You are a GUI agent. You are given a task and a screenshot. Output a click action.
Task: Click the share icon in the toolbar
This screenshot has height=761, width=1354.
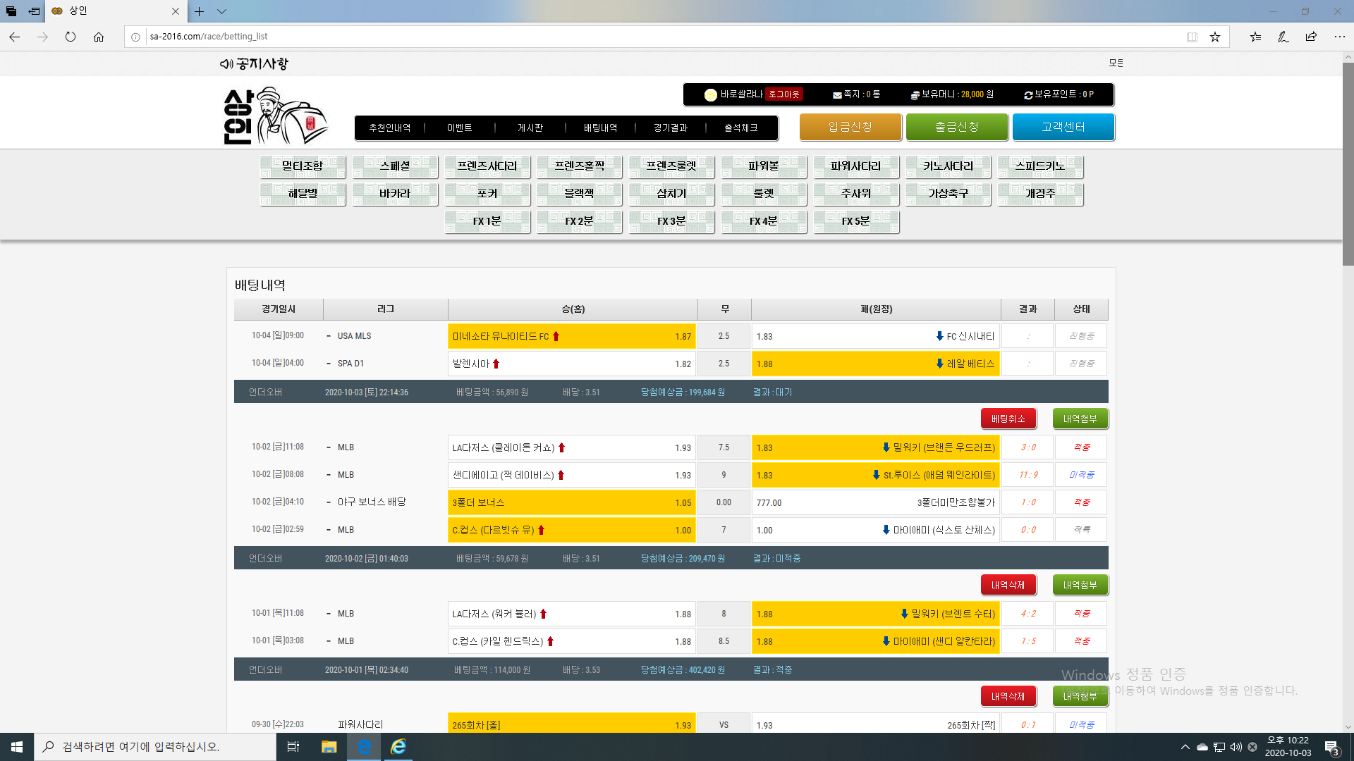pyautogui.click(x=1311, y=37)
